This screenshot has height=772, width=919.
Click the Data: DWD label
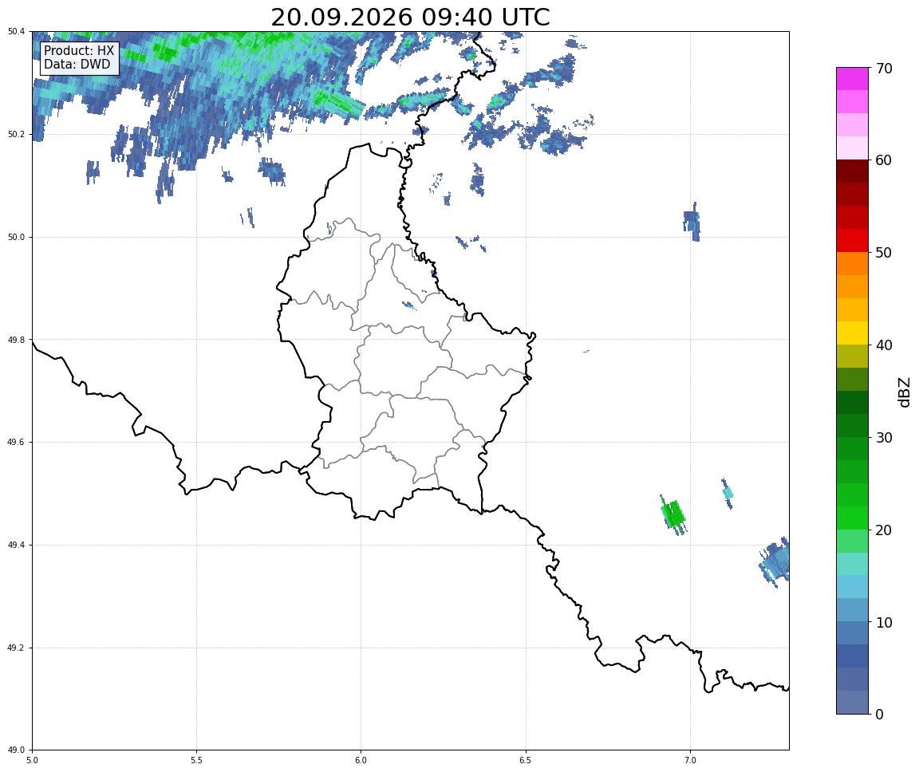(x=77, y=65)
